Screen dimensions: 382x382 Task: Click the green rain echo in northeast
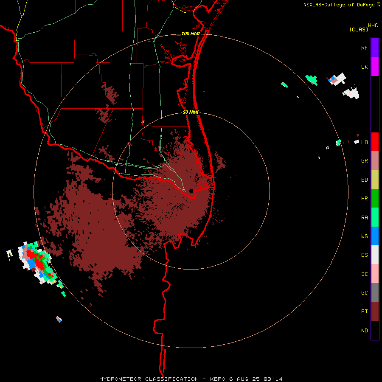click(x=312, y=80)
